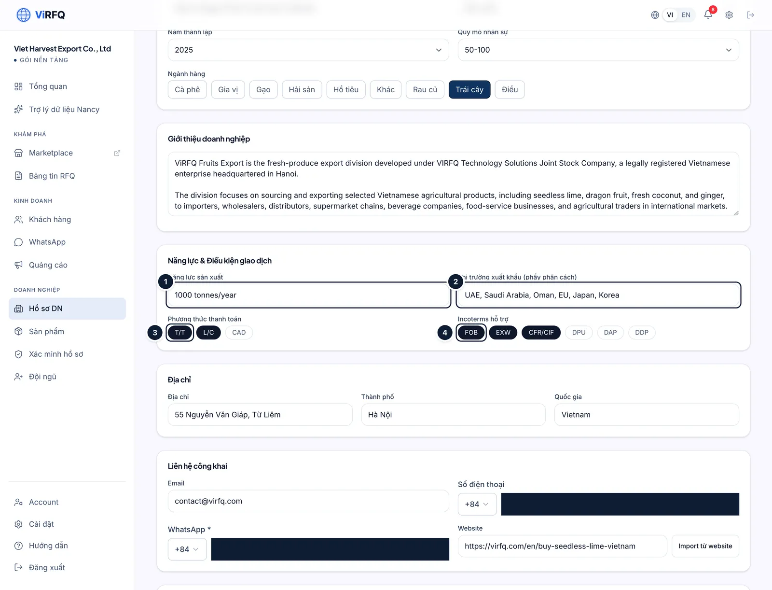Viewport: 772px width, 590px height.
Task: Toggle the Hải sản category chip
Action: click(302, 89)
